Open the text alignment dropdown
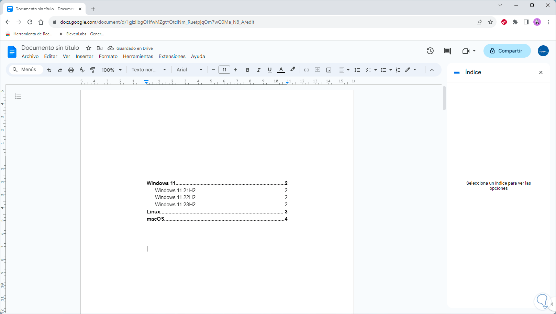Viewport: 556px width, 314px height. [344, 70]
